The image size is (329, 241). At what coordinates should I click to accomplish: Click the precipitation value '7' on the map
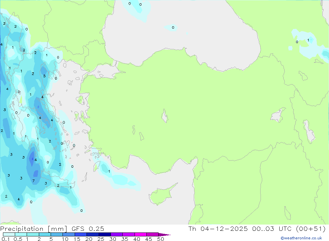tap(33, 181)
